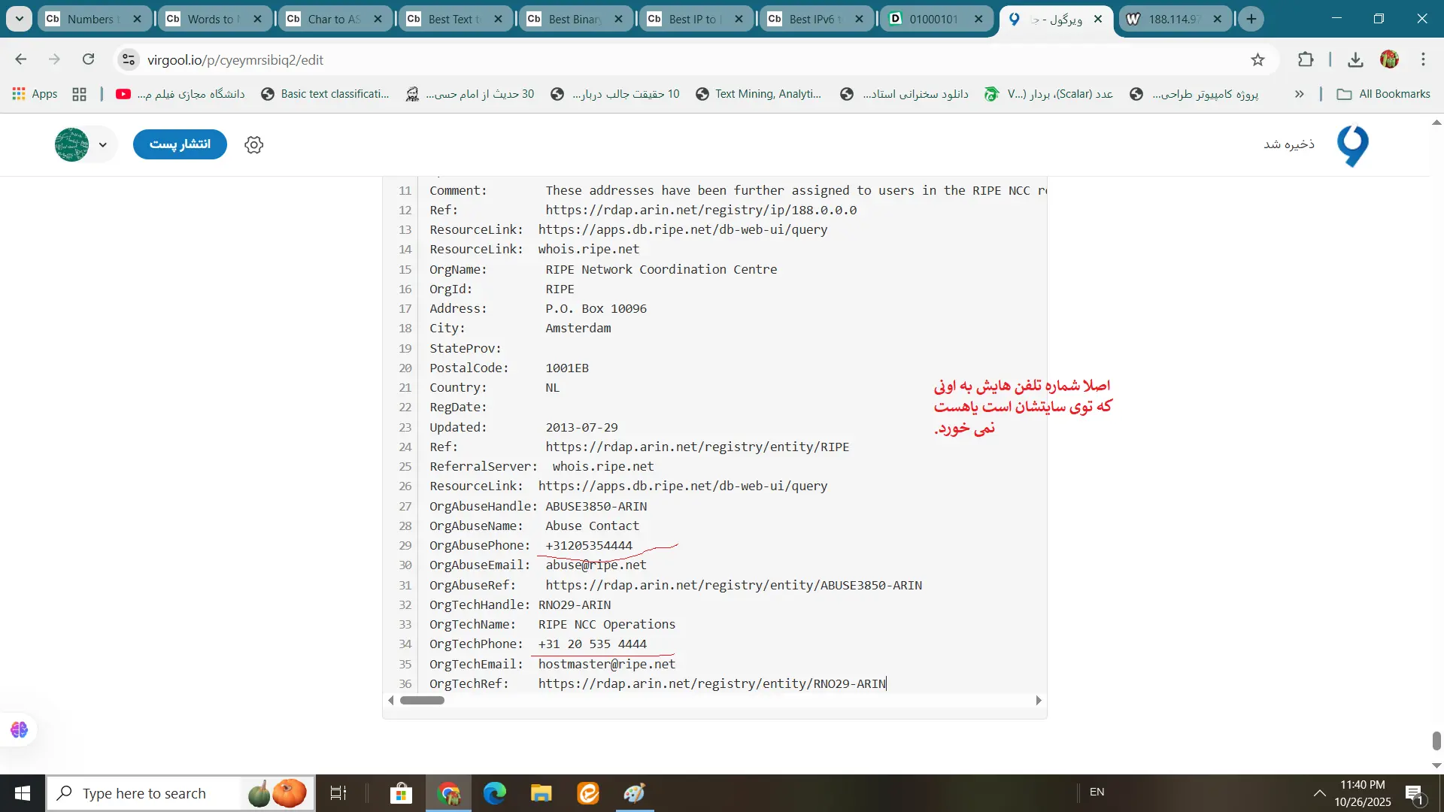View site information icon in address bar

129,59
